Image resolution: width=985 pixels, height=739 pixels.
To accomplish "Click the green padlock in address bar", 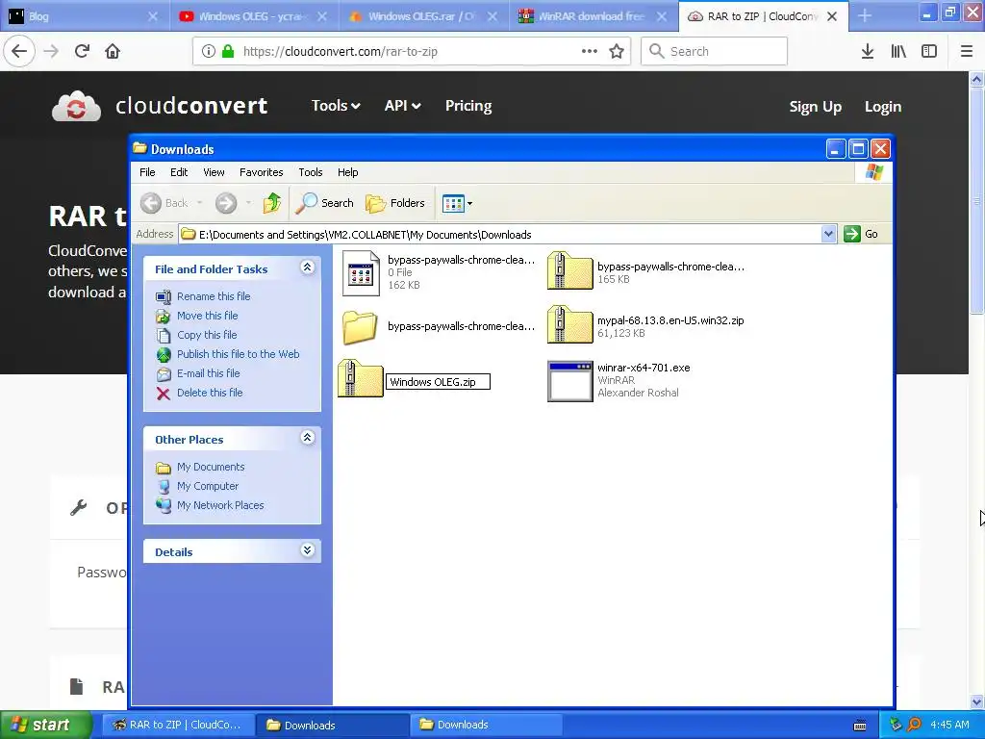I will (x=228, y=52).
